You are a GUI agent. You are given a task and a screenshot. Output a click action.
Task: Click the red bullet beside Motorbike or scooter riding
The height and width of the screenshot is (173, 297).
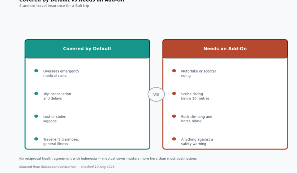[x=174, y=71]
